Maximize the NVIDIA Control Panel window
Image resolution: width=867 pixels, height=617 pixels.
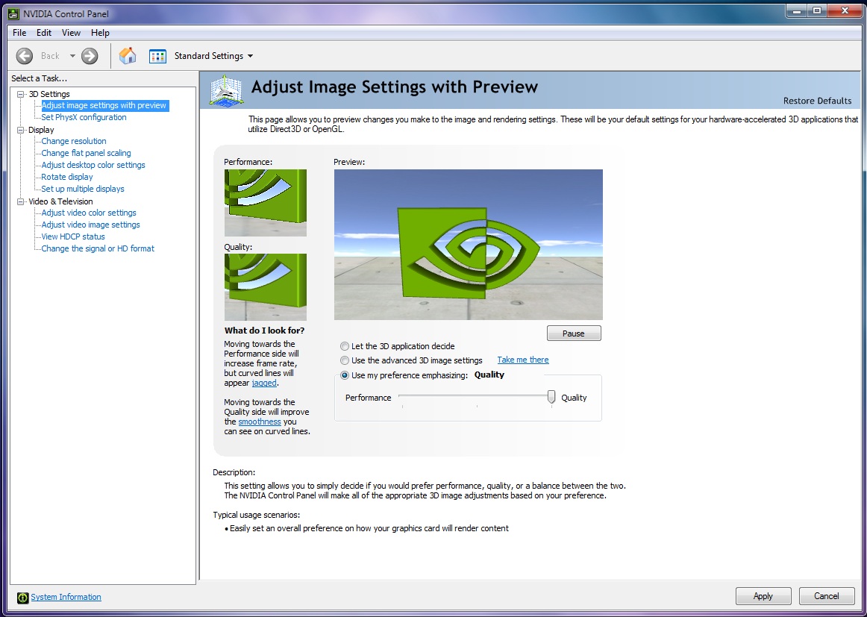tap(816, 10)
